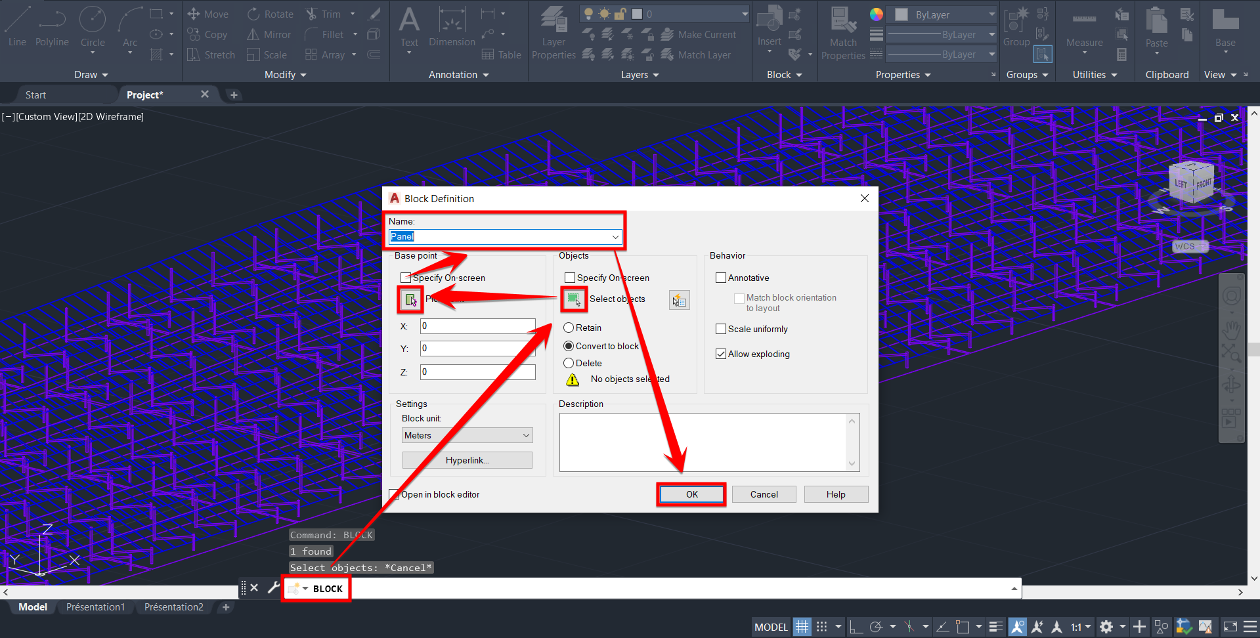Click the Select objects icon button
This screenshot has width=1260, height=638.
pyautogui.click(x=573, y=299)
